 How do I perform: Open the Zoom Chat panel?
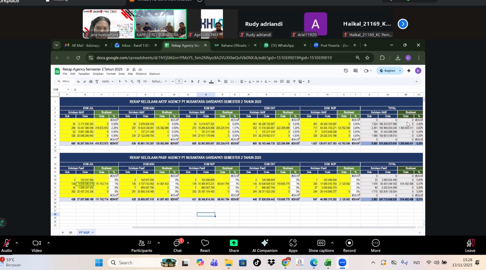177,243
